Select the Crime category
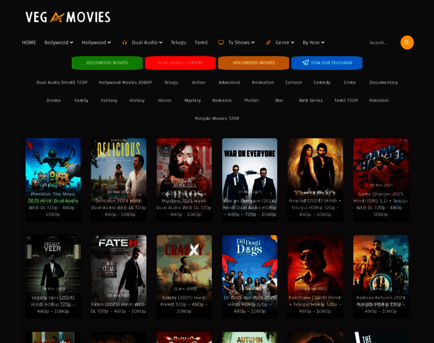 coord(349,82)
